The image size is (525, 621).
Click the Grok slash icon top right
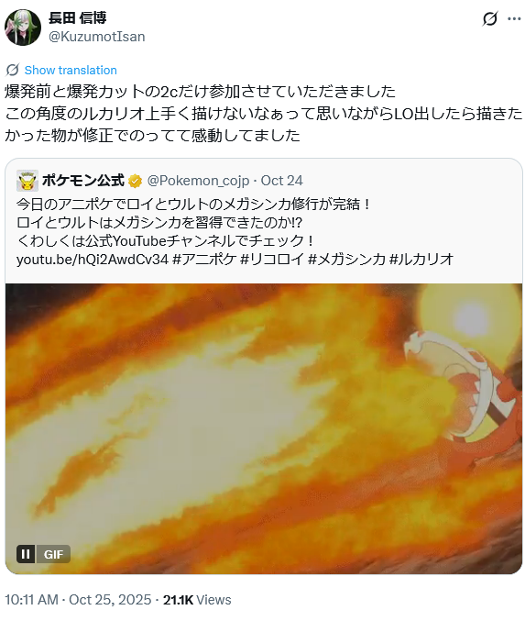[x=490, y=18]
